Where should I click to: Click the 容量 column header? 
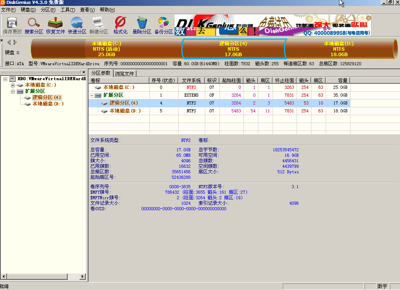click(x=338, y=80)
